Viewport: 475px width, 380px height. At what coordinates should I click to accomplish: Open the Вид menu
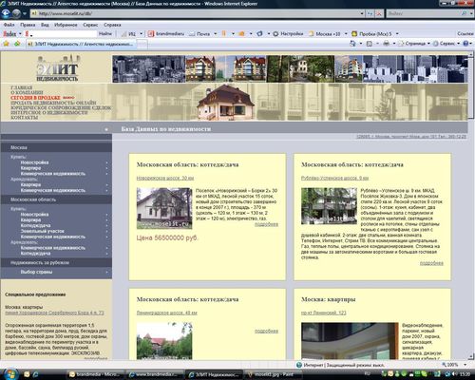point(45,25)
